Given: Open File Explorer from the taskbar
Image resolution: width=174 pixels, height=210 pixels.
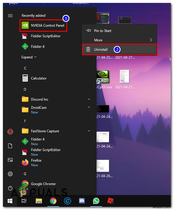Looking at the screenshot, I should point(39,201).
